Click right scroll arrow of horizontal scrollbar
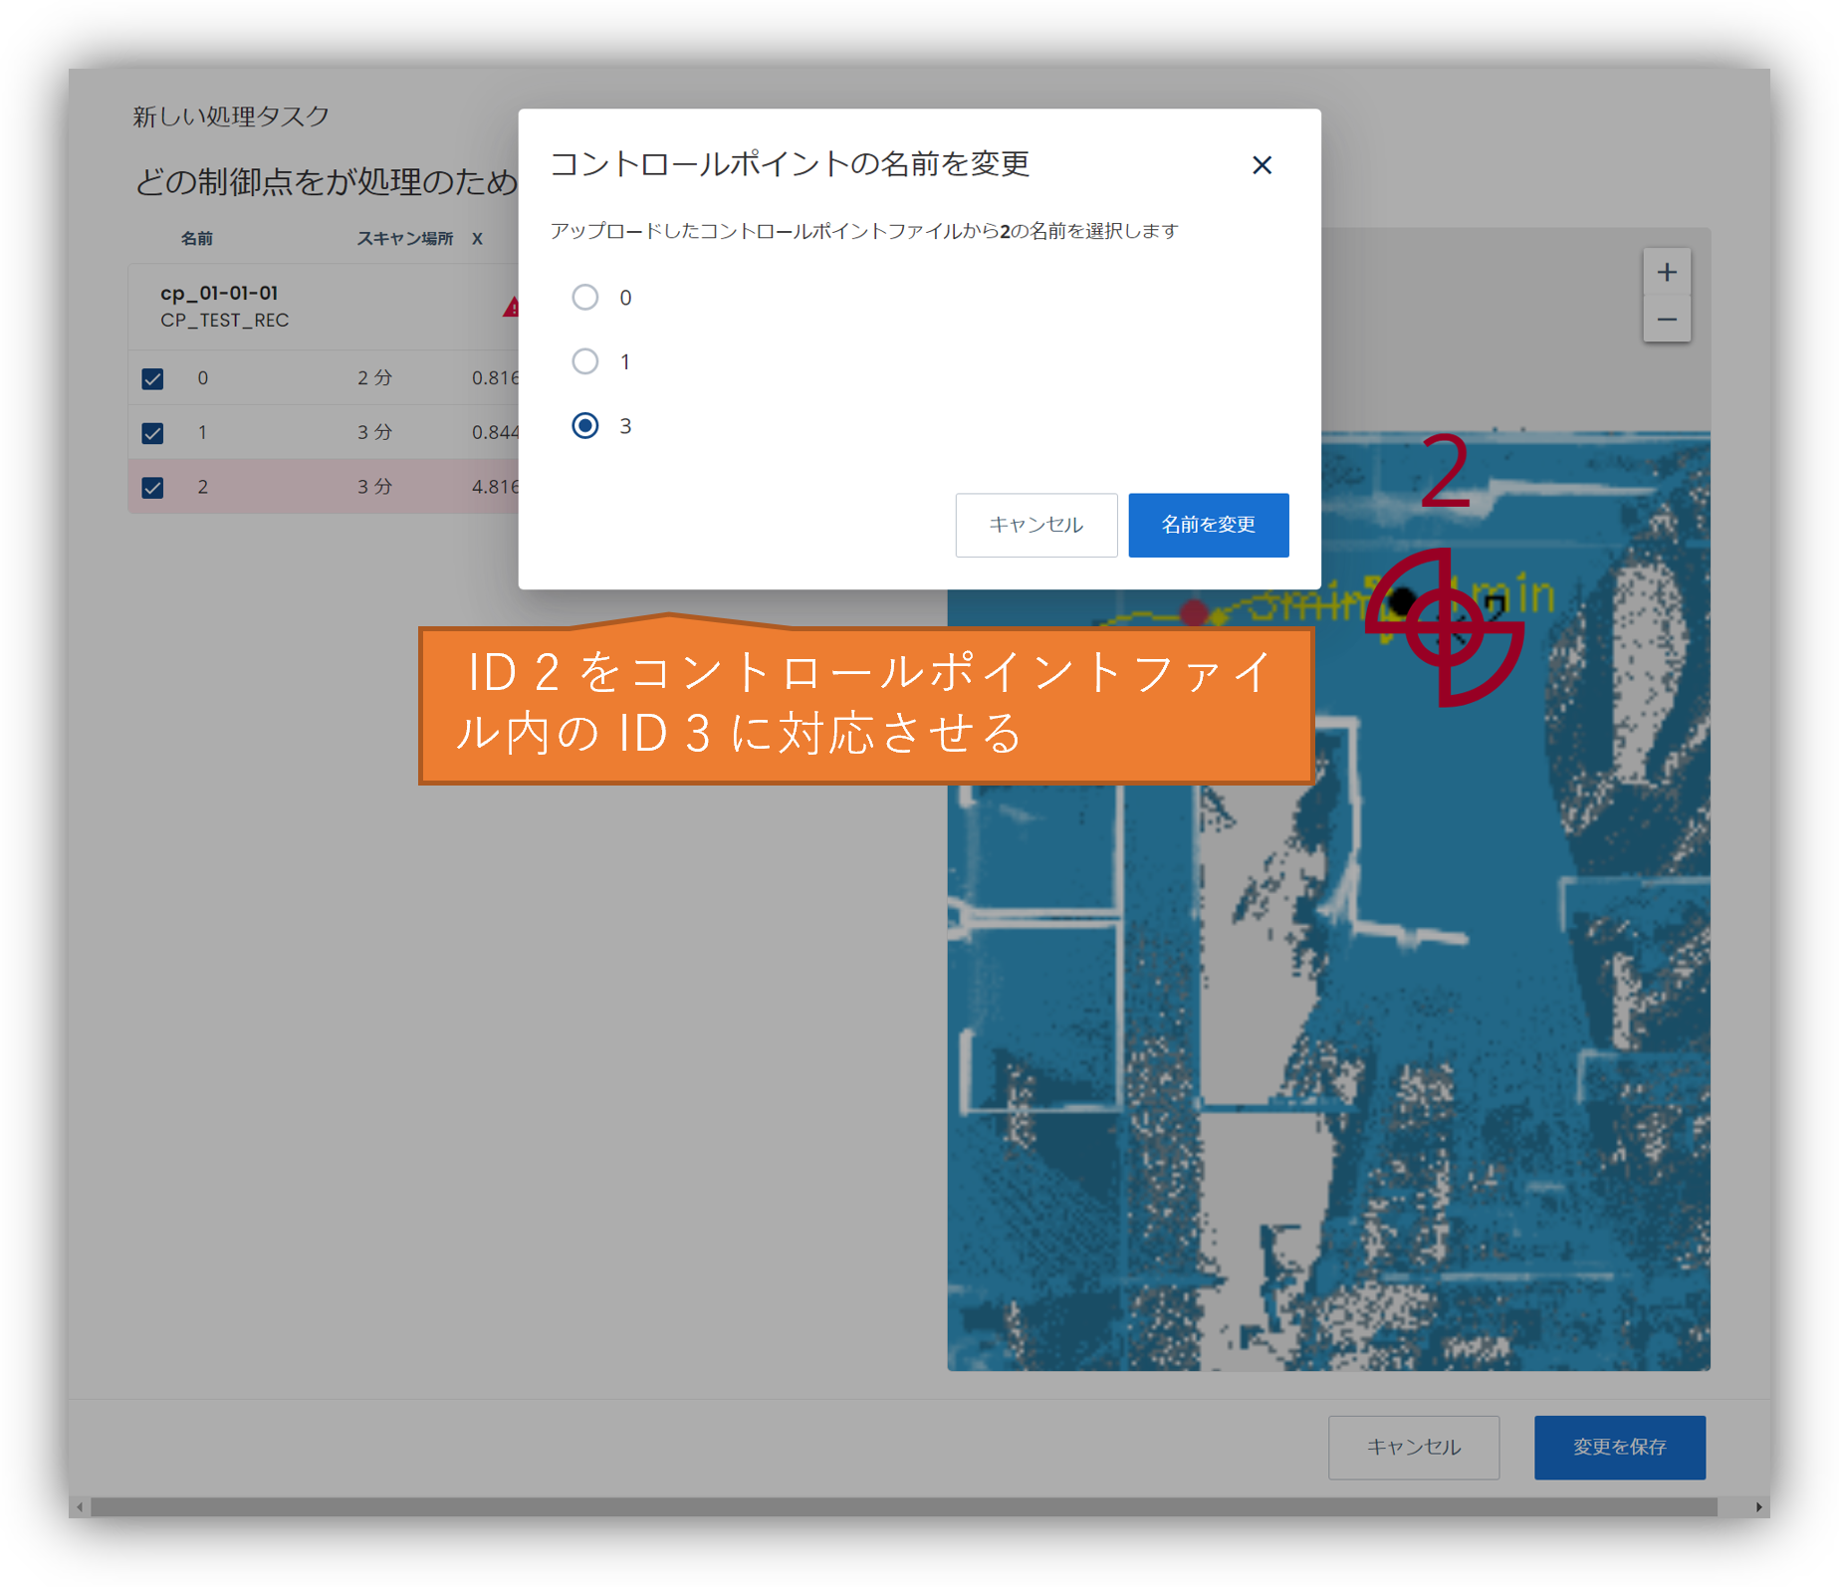Image resolution: width=1839 pixels, height=1587 pixels. [x=1759, y=1507]
